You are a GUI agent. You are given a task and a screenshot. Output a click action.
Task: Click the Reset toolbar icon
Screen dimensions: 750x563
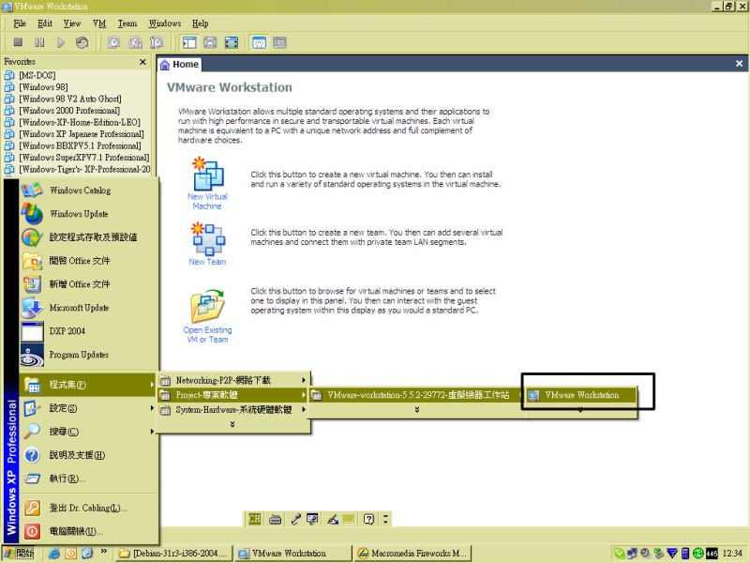pyautogui.click(x=82, y=42)
